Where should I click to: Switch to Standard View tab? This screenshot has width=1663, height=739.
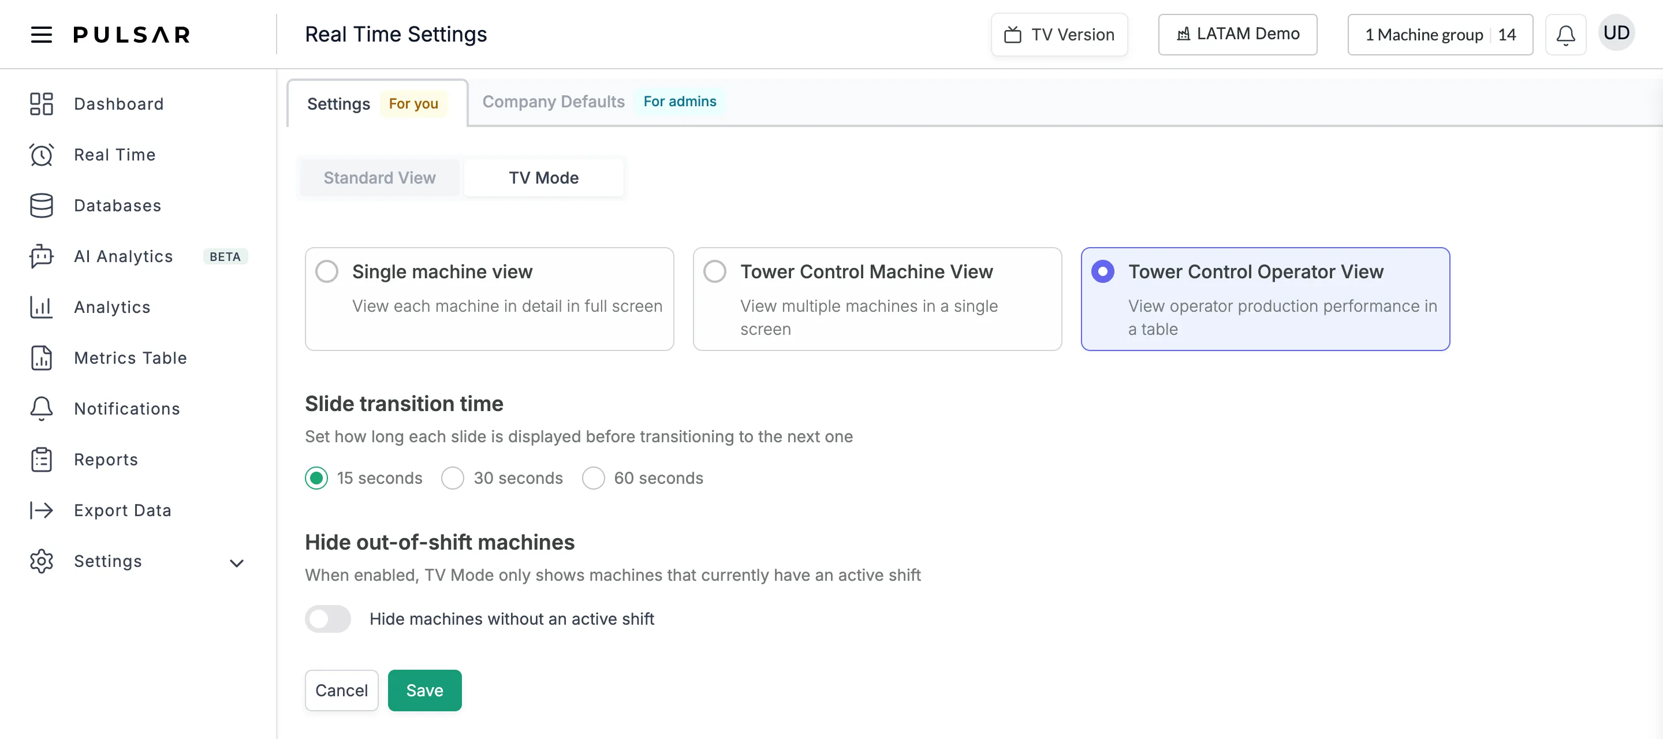pyautogui.click(x=379, y=177)
